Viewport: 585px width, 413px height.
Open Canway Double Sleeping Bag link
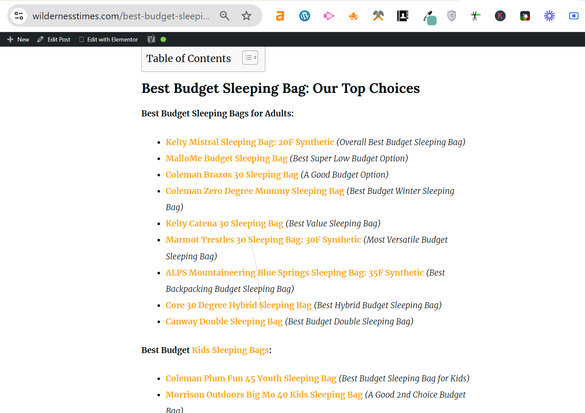coord(224,321)
